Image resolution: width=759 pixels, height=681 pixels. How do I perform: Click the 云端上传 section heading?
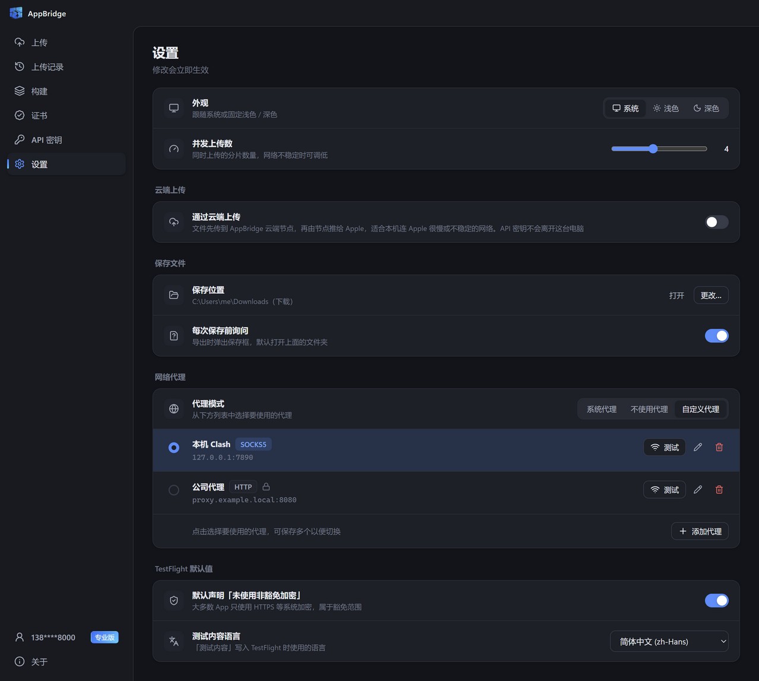[170, 190]
